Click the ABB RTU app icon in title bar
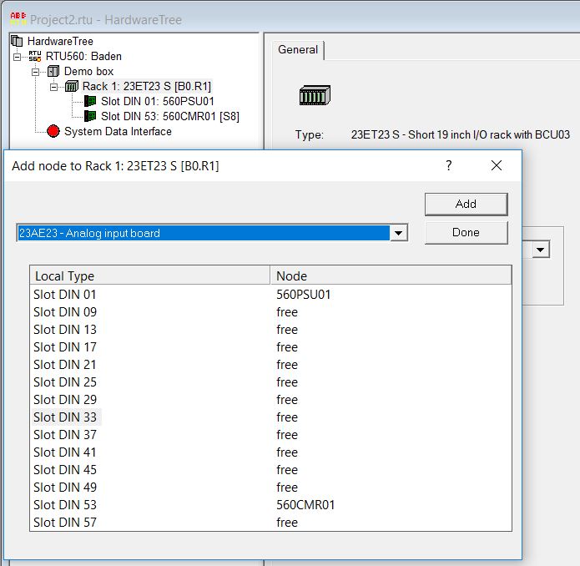This screenshot has height=566, width=580. [18, 18]
